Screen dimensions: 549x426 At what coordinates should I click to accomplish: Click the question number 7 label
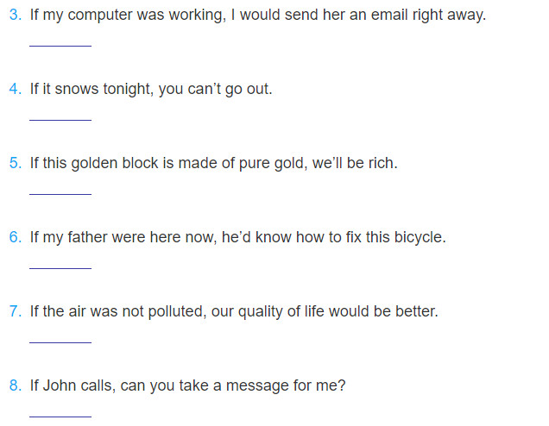15,312
